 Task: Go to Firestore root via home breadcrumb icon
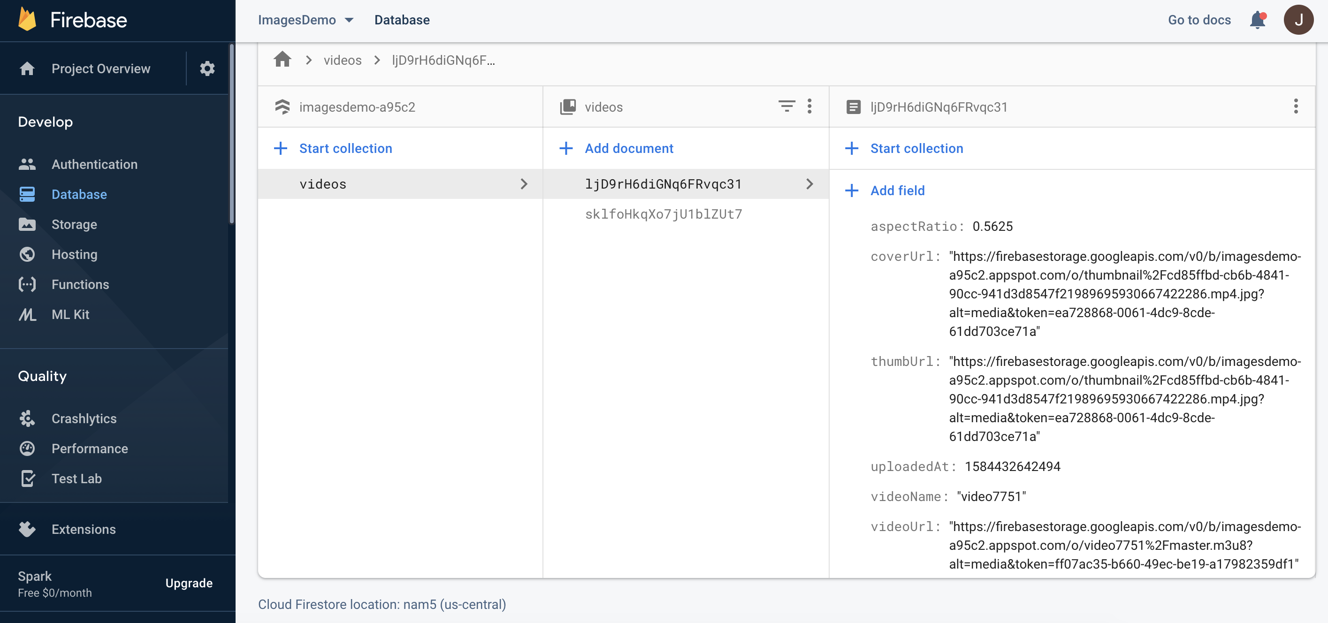[x=282, y=60]
